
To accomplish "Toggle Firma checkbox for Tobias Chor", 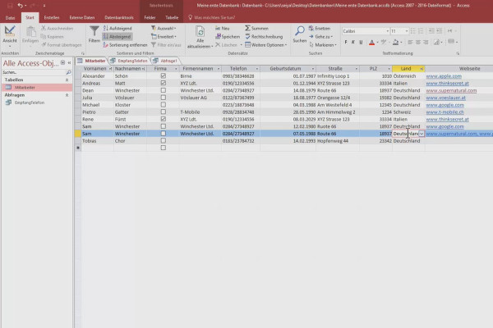I will coord(164,140).
